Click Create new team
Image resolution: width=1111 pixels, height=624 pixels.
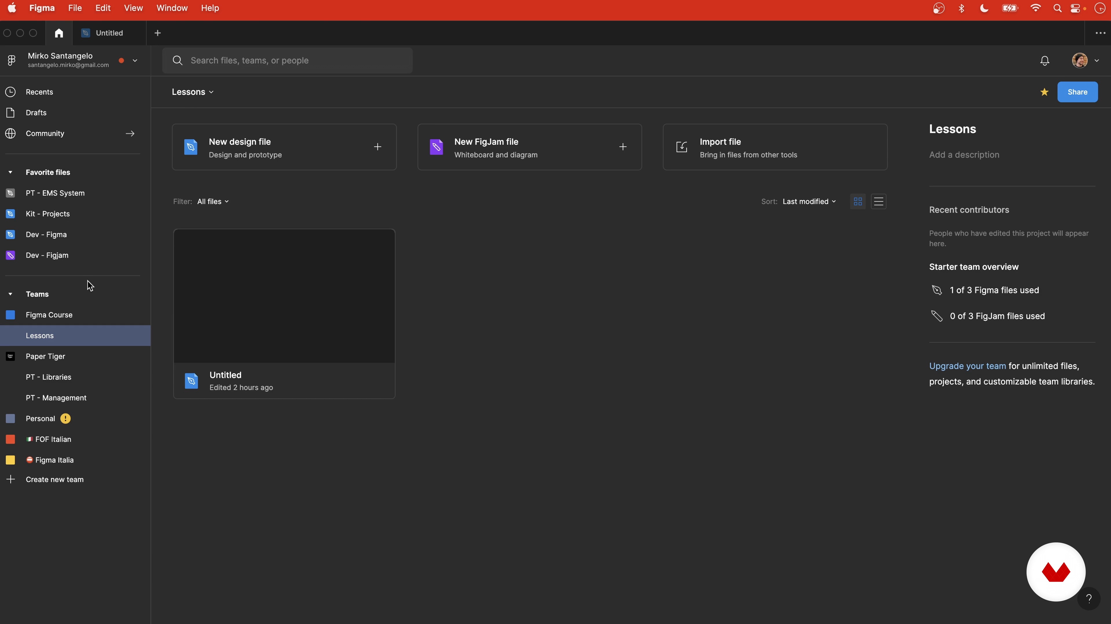[x=55, y=479]
